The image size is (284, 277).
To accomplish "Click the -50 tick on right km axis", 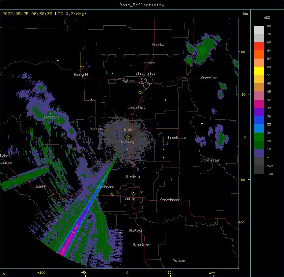I will click(242, 180).
